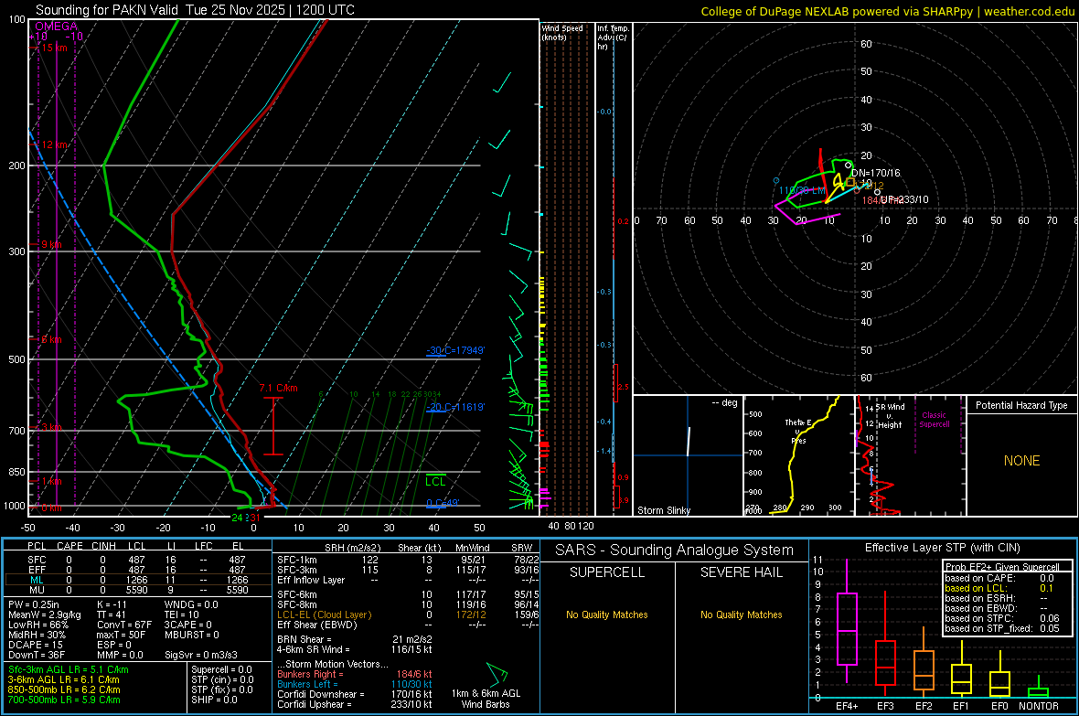Click the '12 km' height marker
The width and height of the screenshot is (1079, 716).
[54, 144]
